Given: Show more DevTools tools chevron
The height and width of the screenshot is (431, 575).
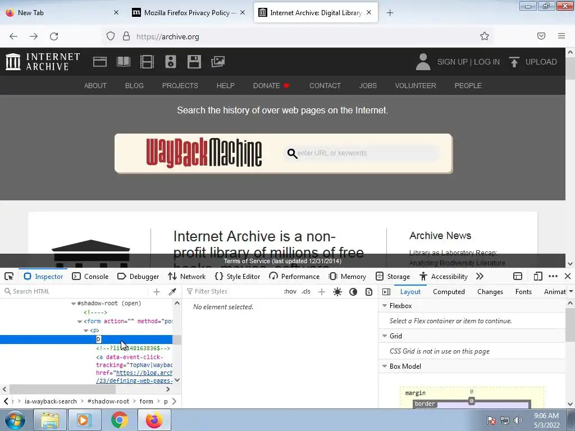Looking at the screenshot, I should pyautogui.click(x=480, y=276).
